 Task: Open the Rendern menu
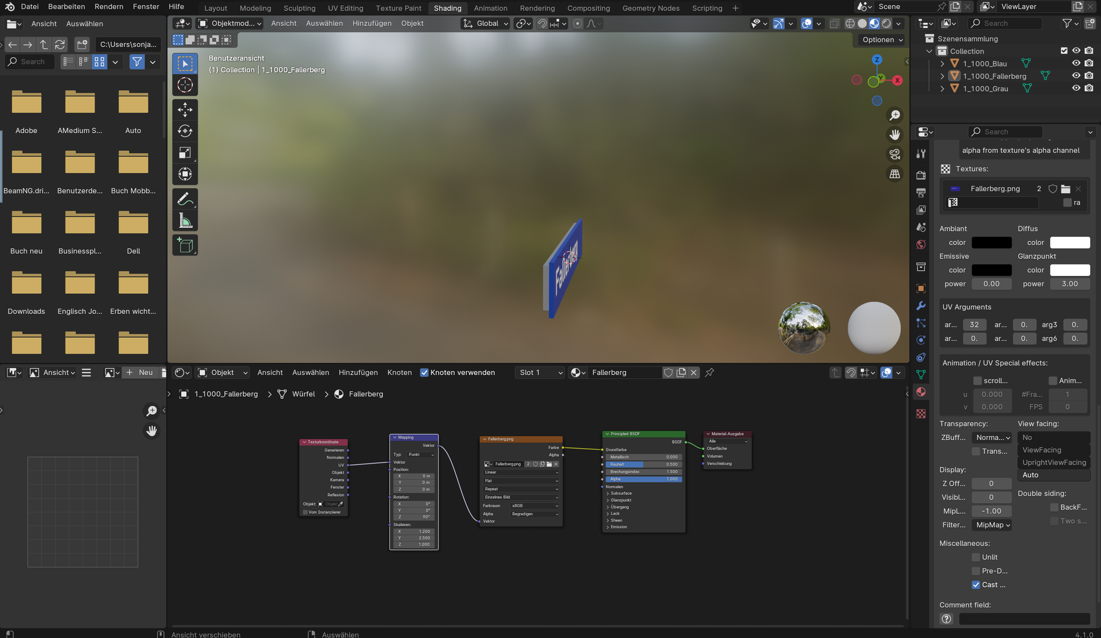coord(109,6)
